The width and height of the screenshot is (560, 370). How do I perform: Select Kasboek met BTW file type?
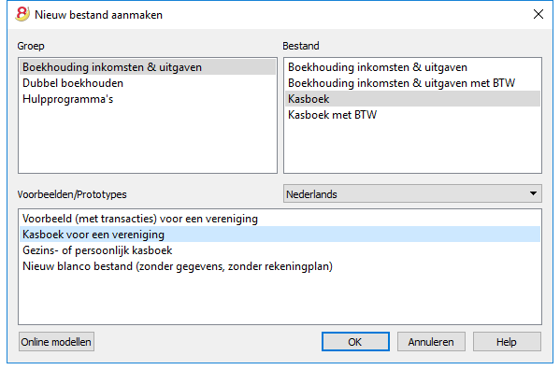pos(412,115)
